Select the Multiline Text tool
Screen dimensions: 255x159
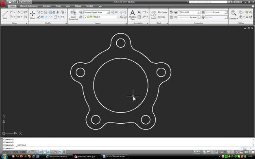tap(133, 15)
